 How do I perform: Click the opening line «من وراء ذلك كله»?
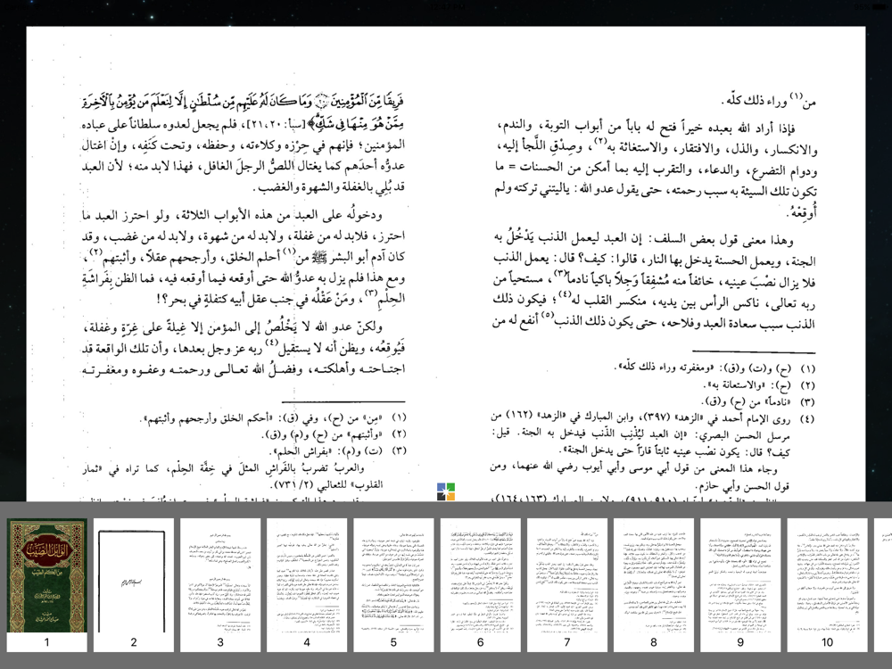pos(769,102)
